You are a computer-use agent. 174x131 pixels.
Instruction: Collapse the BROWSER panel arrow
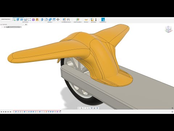coord(1,24)
